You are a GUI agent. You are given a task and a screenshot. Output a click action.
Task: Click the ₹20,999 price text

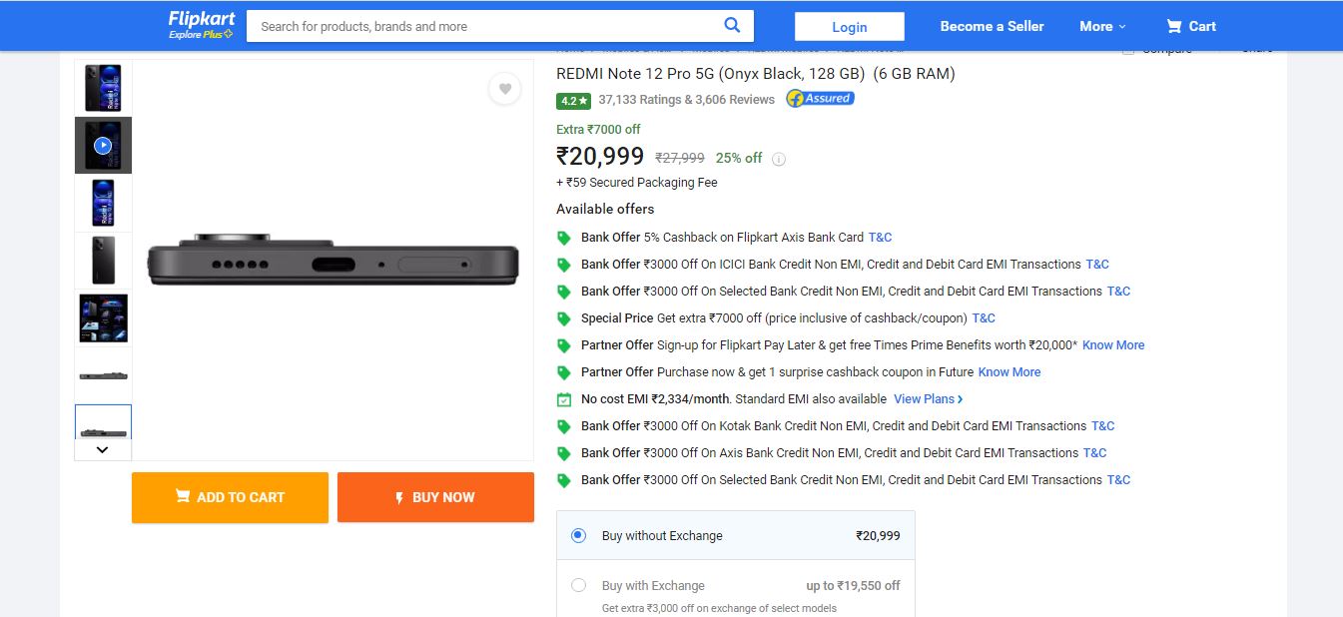click(600, 157)
